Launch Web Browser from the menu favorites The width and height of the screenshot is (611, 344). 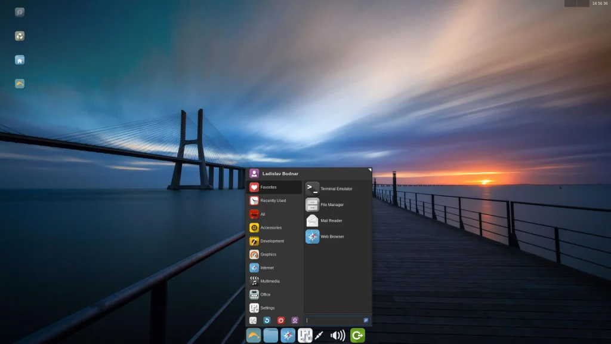pyautogui.click(x=329, y=236)
